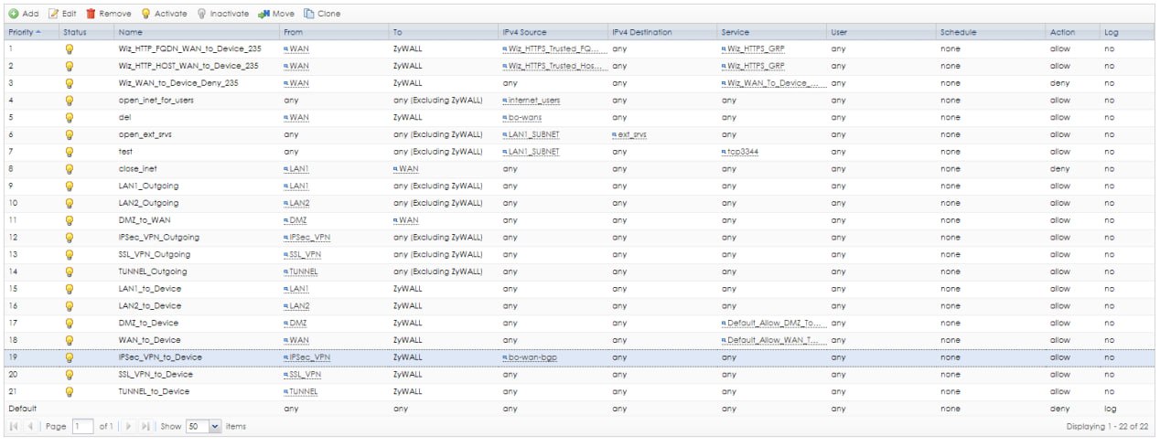
Task: Toggle status bulb of test rule
Action: (68, 152)
